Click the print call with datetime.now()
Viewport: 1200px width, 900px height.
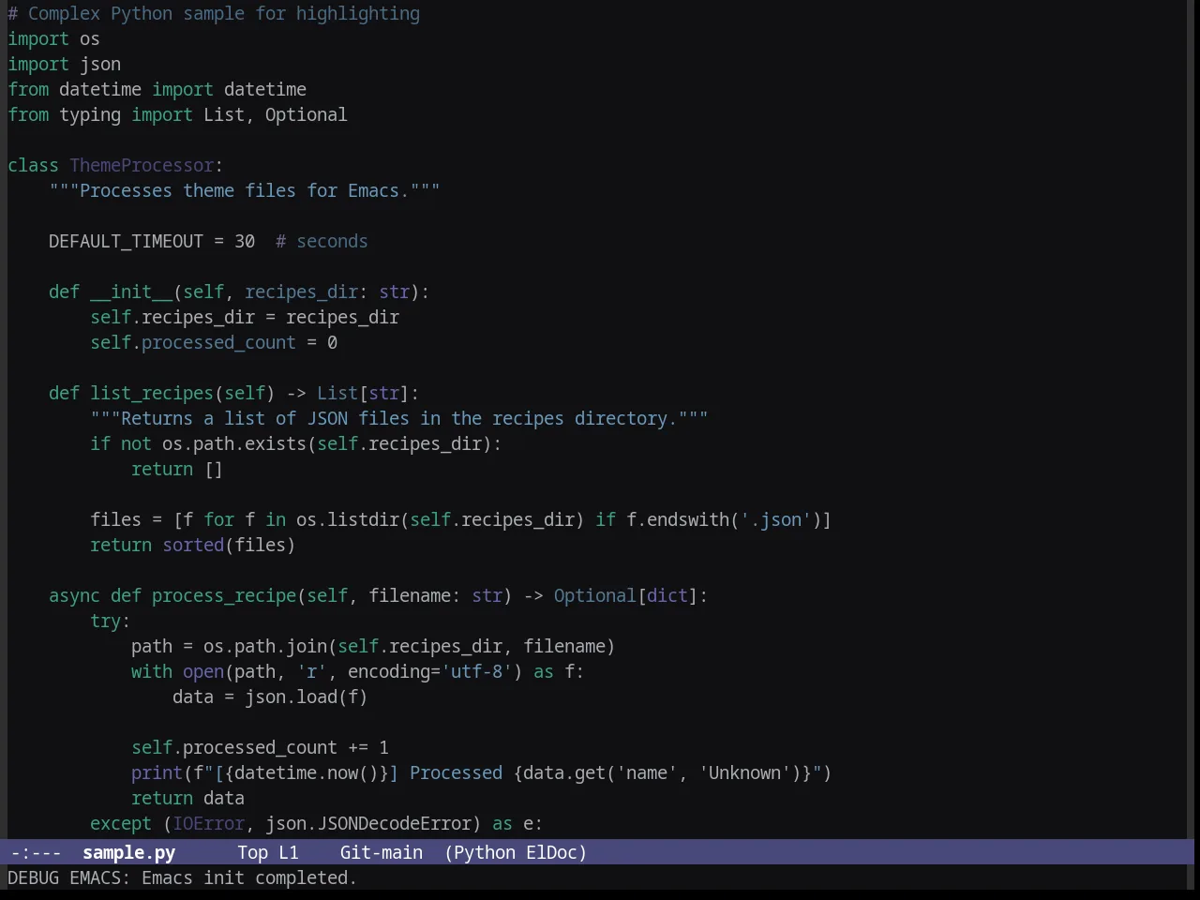point(482,772)
